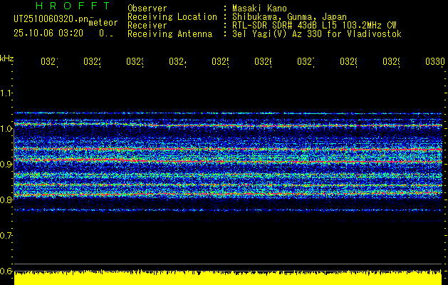Click Shibukawa, Gunma, Japan text
The height and width of the screenshot is (285, 448).
tap(289, 17)
